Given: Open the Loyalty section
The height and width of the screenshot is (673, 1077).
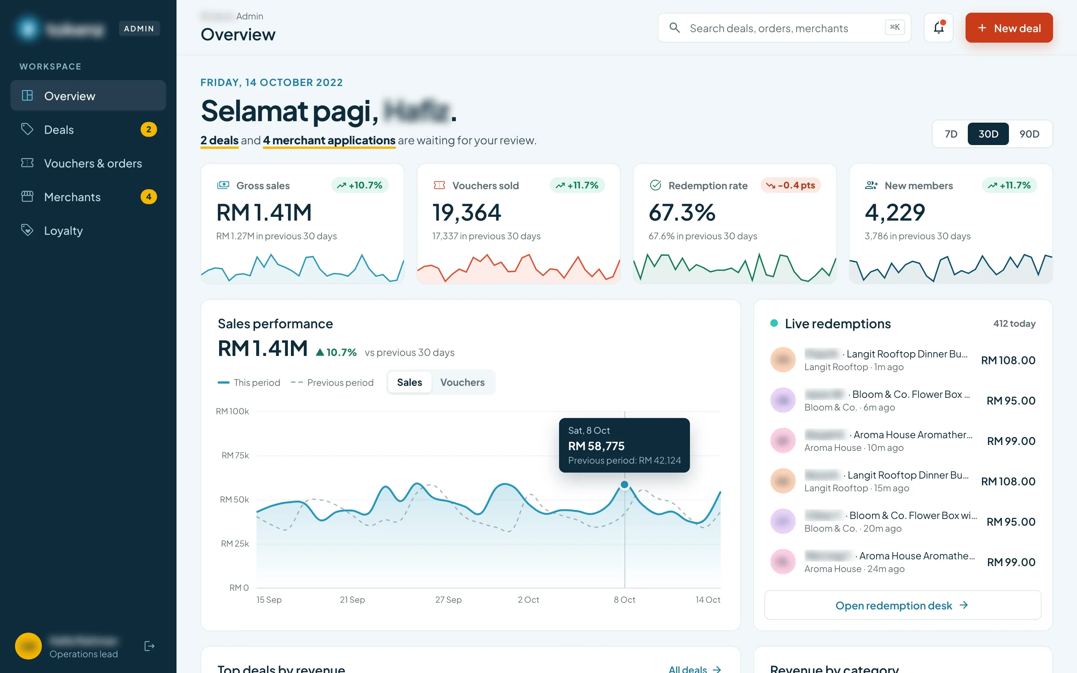Looking at the screenshot, I should [88, 230].
